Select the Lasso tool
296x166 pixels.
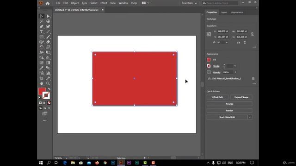pos(48,21)
